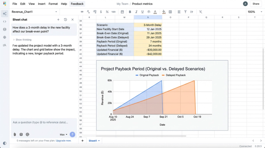Toggle underline formatting
Viewport: 265px width, 148px height.
point(142,12)
